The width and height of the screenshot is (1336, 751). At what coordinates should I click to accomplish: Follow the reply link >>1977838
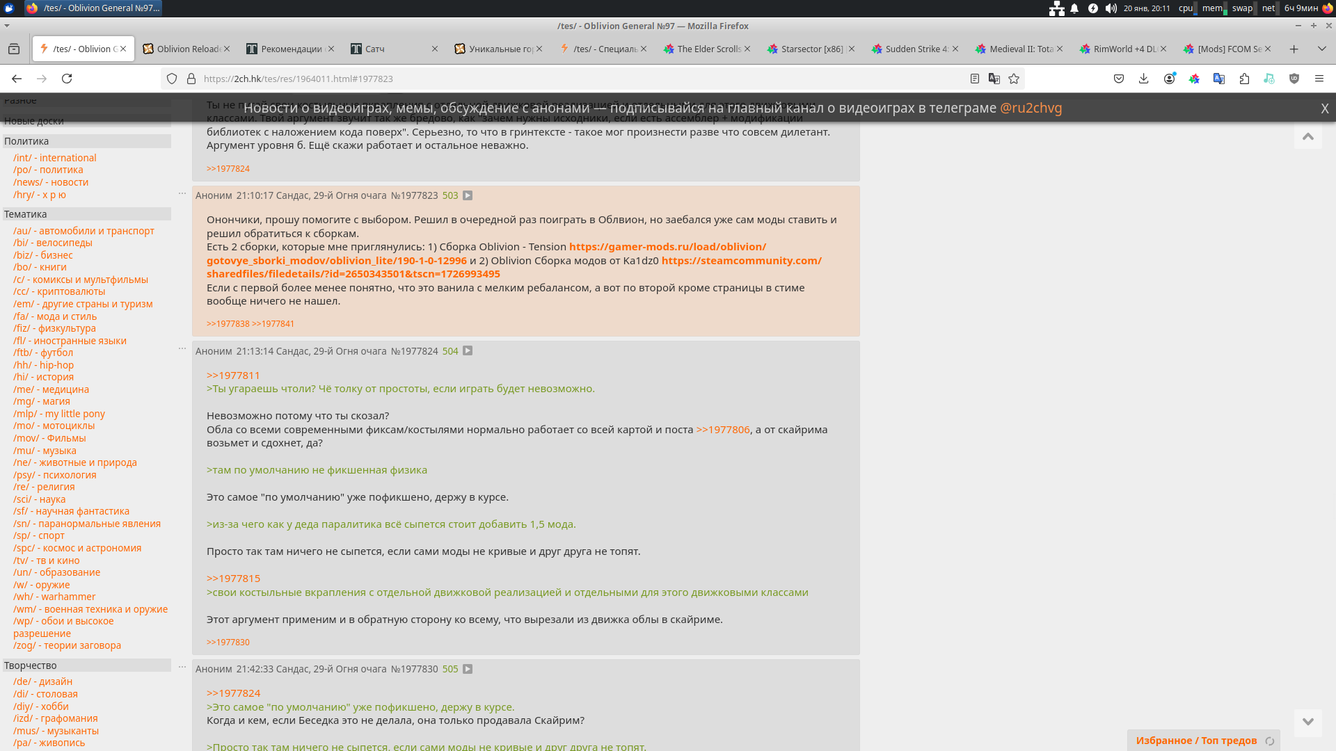[x=228, y=324]
